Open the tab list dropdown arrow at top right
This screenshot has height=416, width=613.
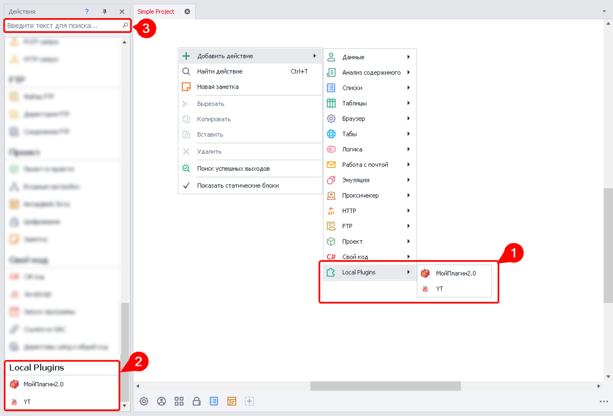tap(603, 11)
